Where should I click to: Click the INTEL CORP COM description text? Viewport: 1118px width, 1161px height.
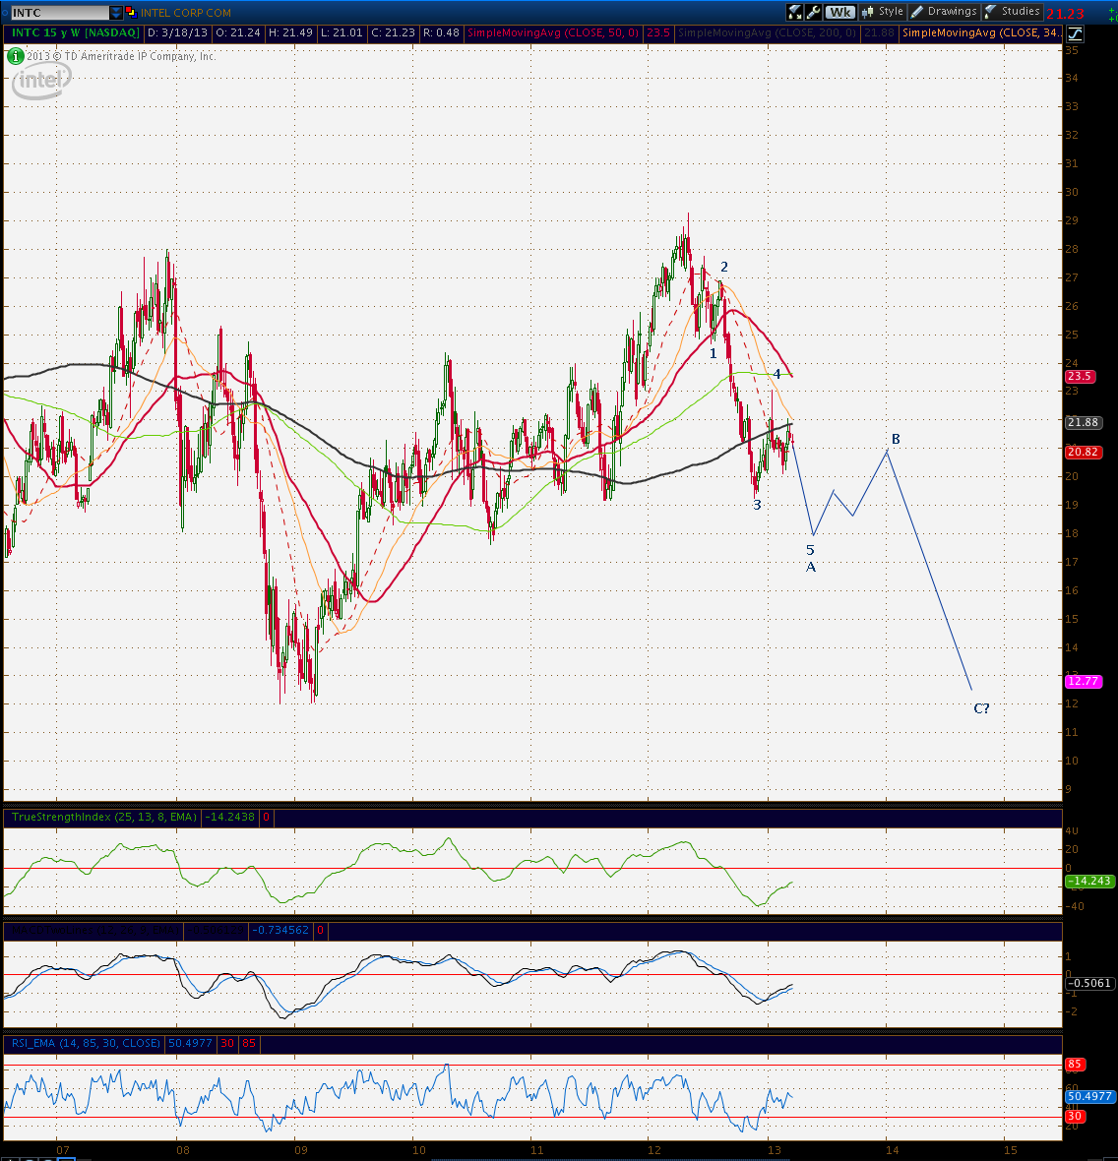pyautogui.click(x=186, y=13)
